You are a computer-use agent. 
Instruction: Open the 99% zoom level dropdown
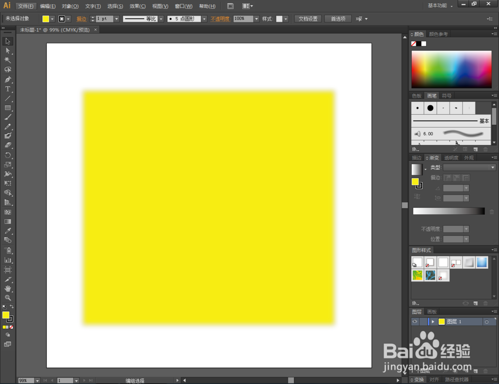37,381
